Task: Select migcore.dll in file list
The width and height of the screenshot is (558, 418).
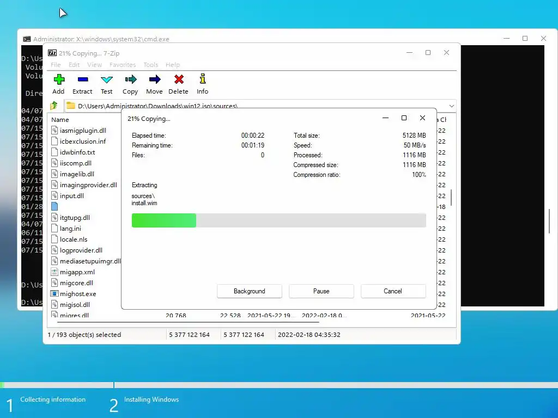Action: 76,283
